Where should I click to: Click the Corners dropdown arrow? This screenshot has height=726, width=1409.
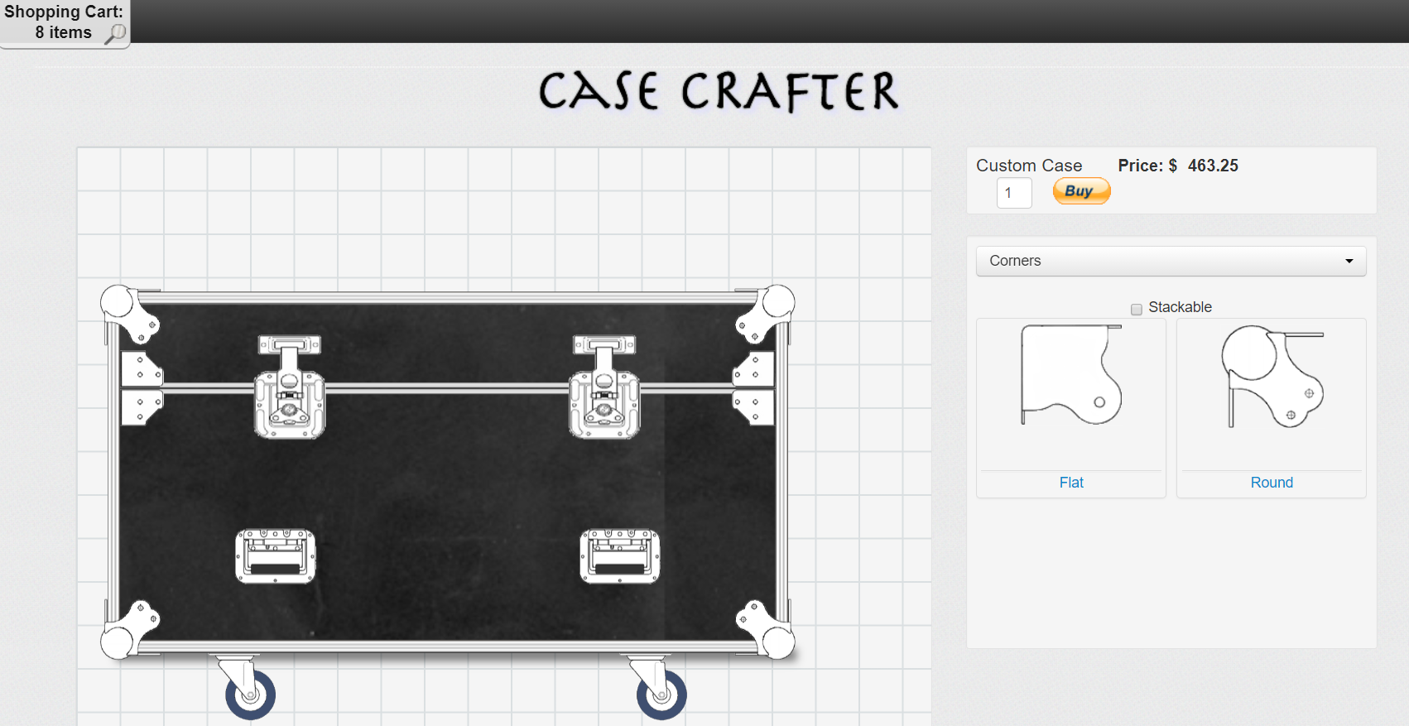(x=1349, y=261)
